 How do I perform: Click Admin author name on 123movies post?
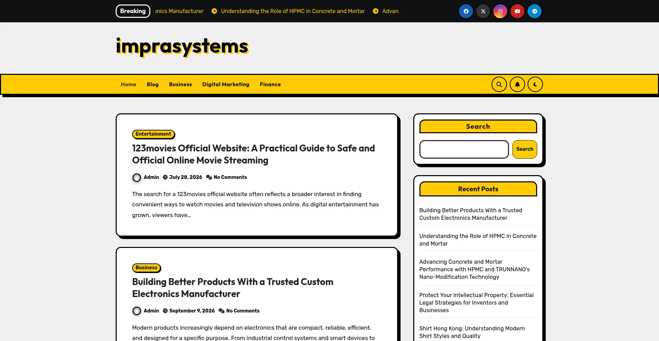[x=151, y=177]
